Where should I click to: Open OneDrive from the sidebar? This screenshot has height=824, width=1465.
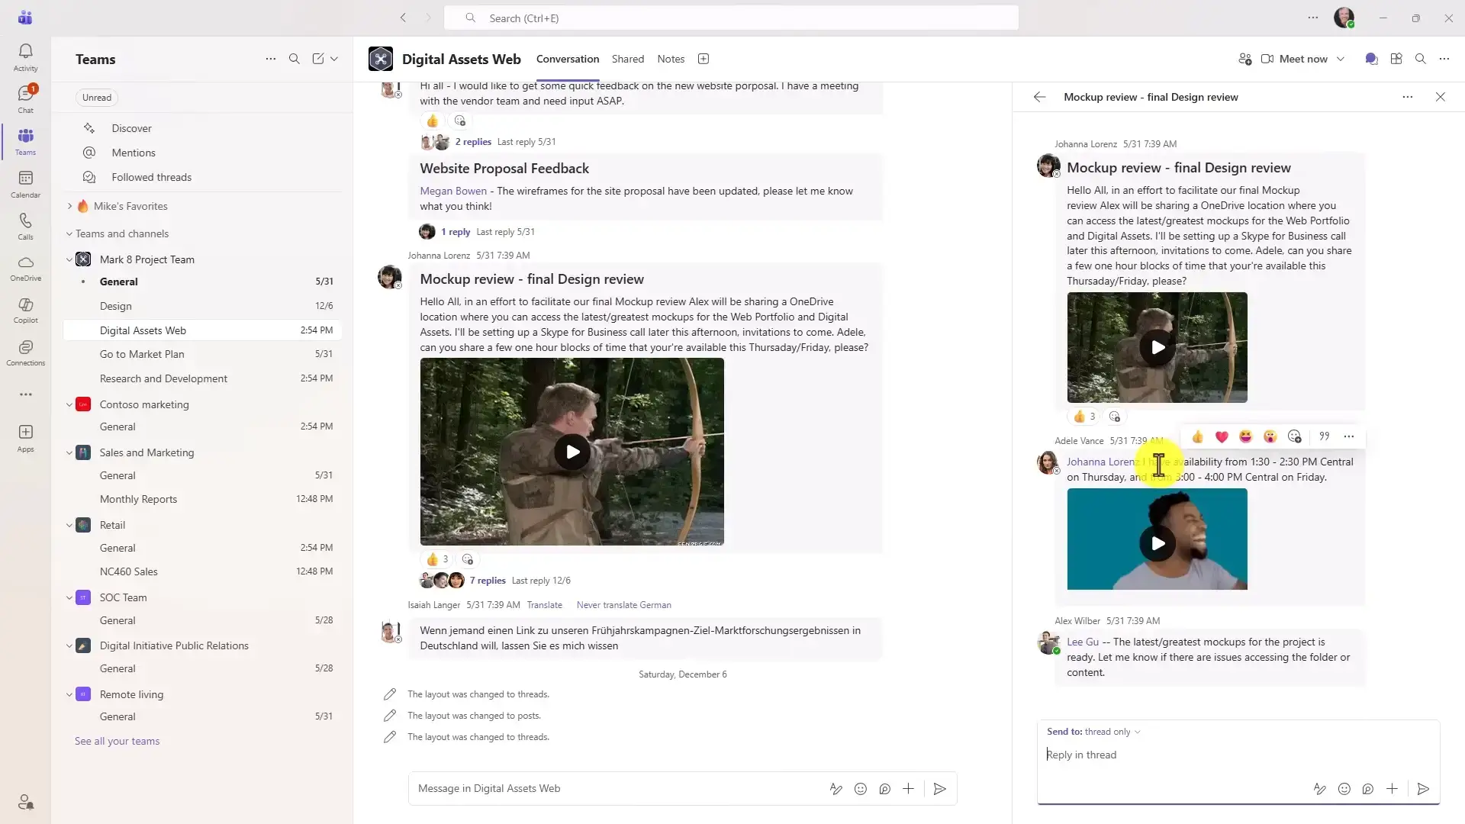[x=25, y=268]
